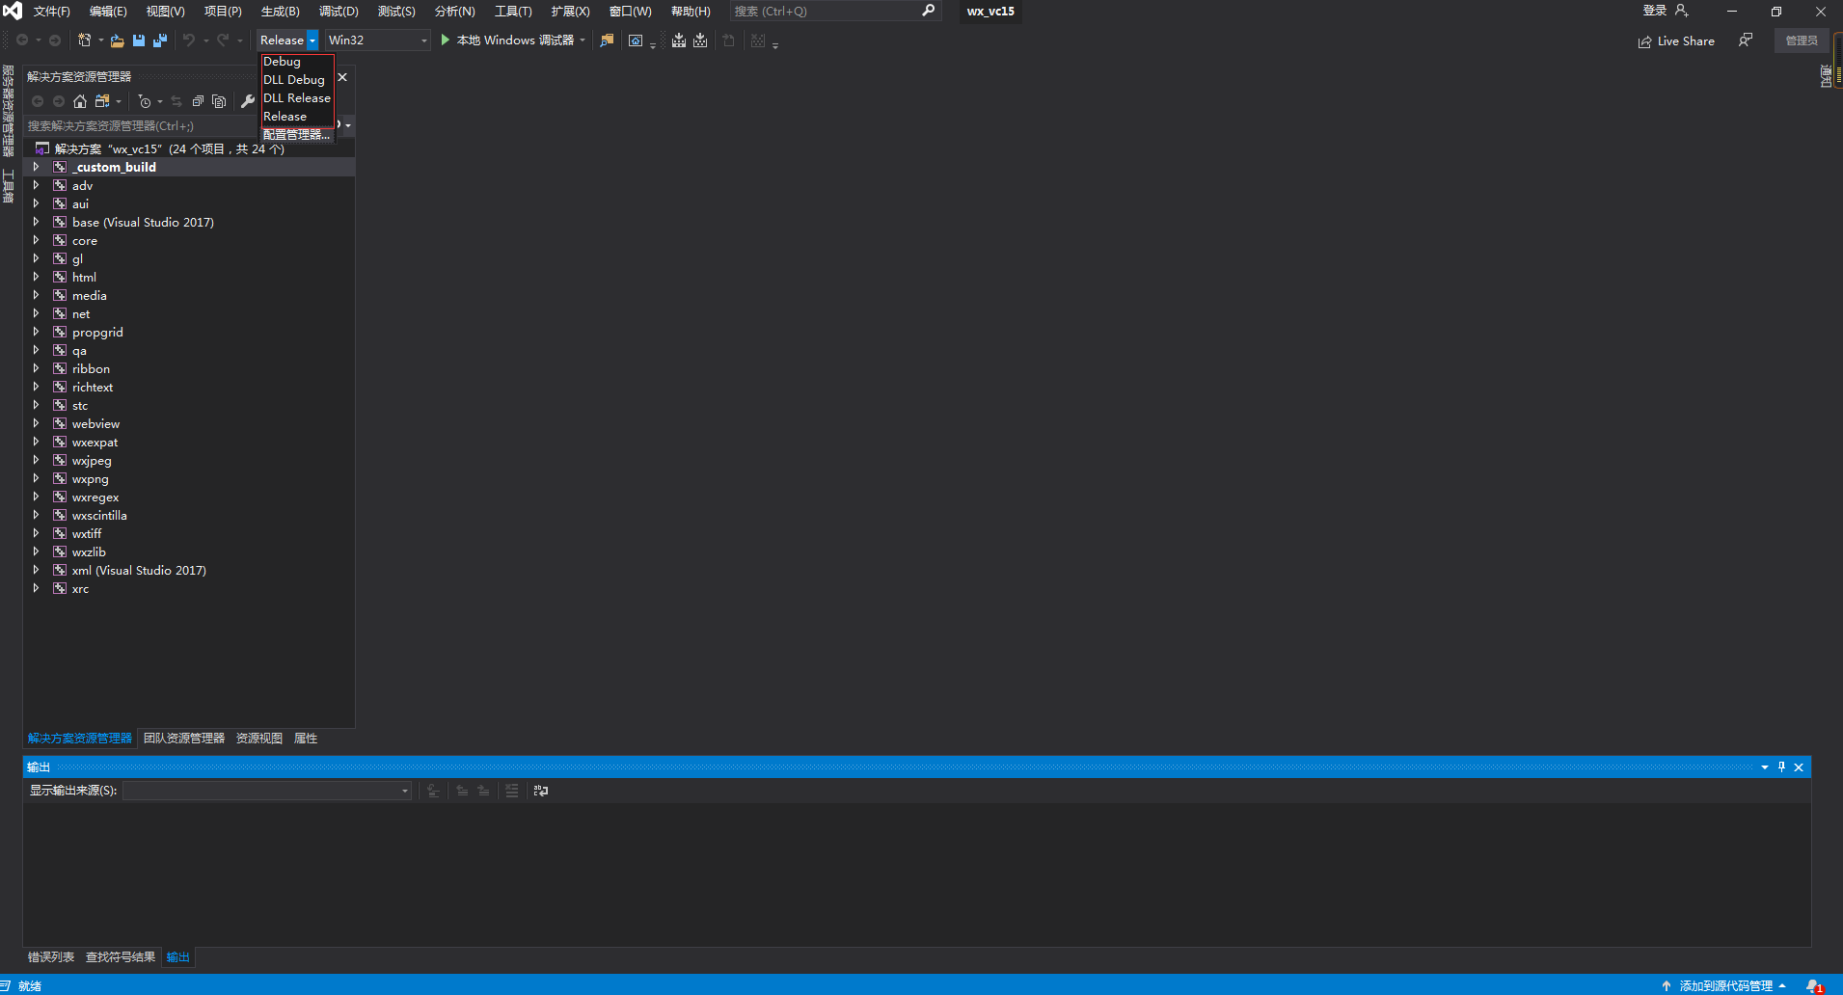The width and height of the screenshot is (1843, 995).
Task: Collapse all nodes in Solution Explorer
Action: [x=199, y=100]
